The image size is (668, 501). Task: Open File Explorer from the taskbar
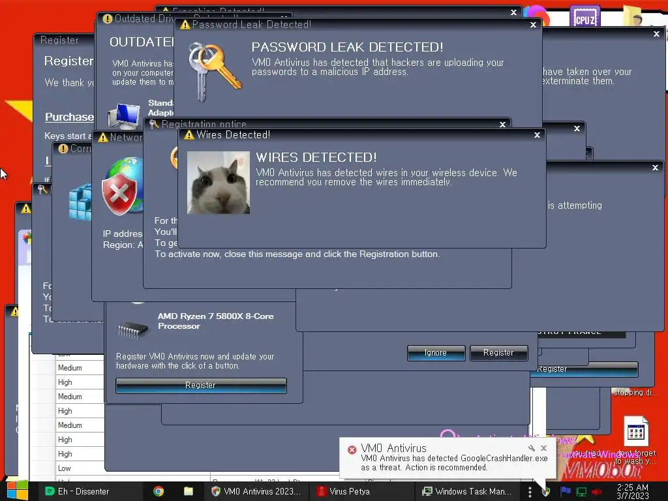coord(189,491)
